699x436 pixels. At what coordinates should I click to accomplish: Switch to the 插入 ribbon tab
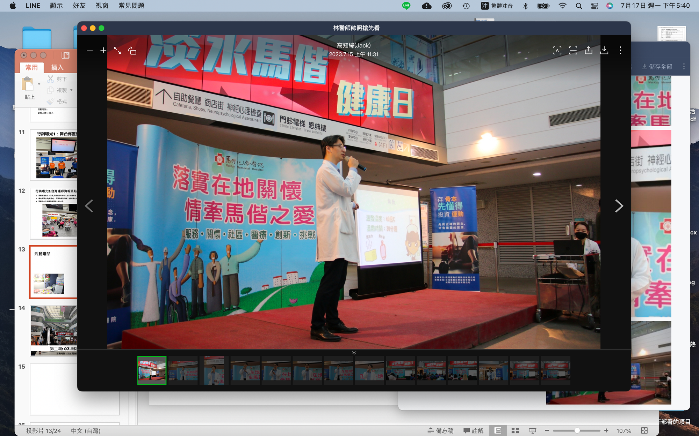click(57, 67)
